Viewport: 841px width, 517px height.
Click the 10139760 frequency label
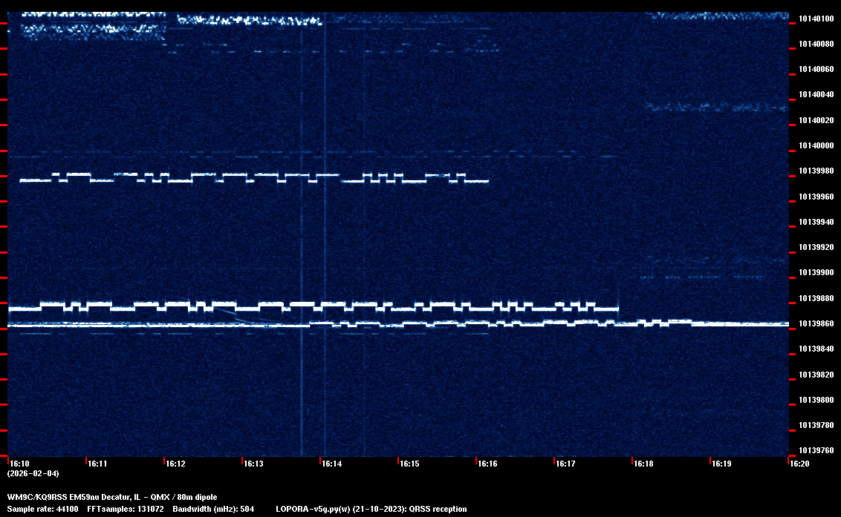[x=816, y=450]
